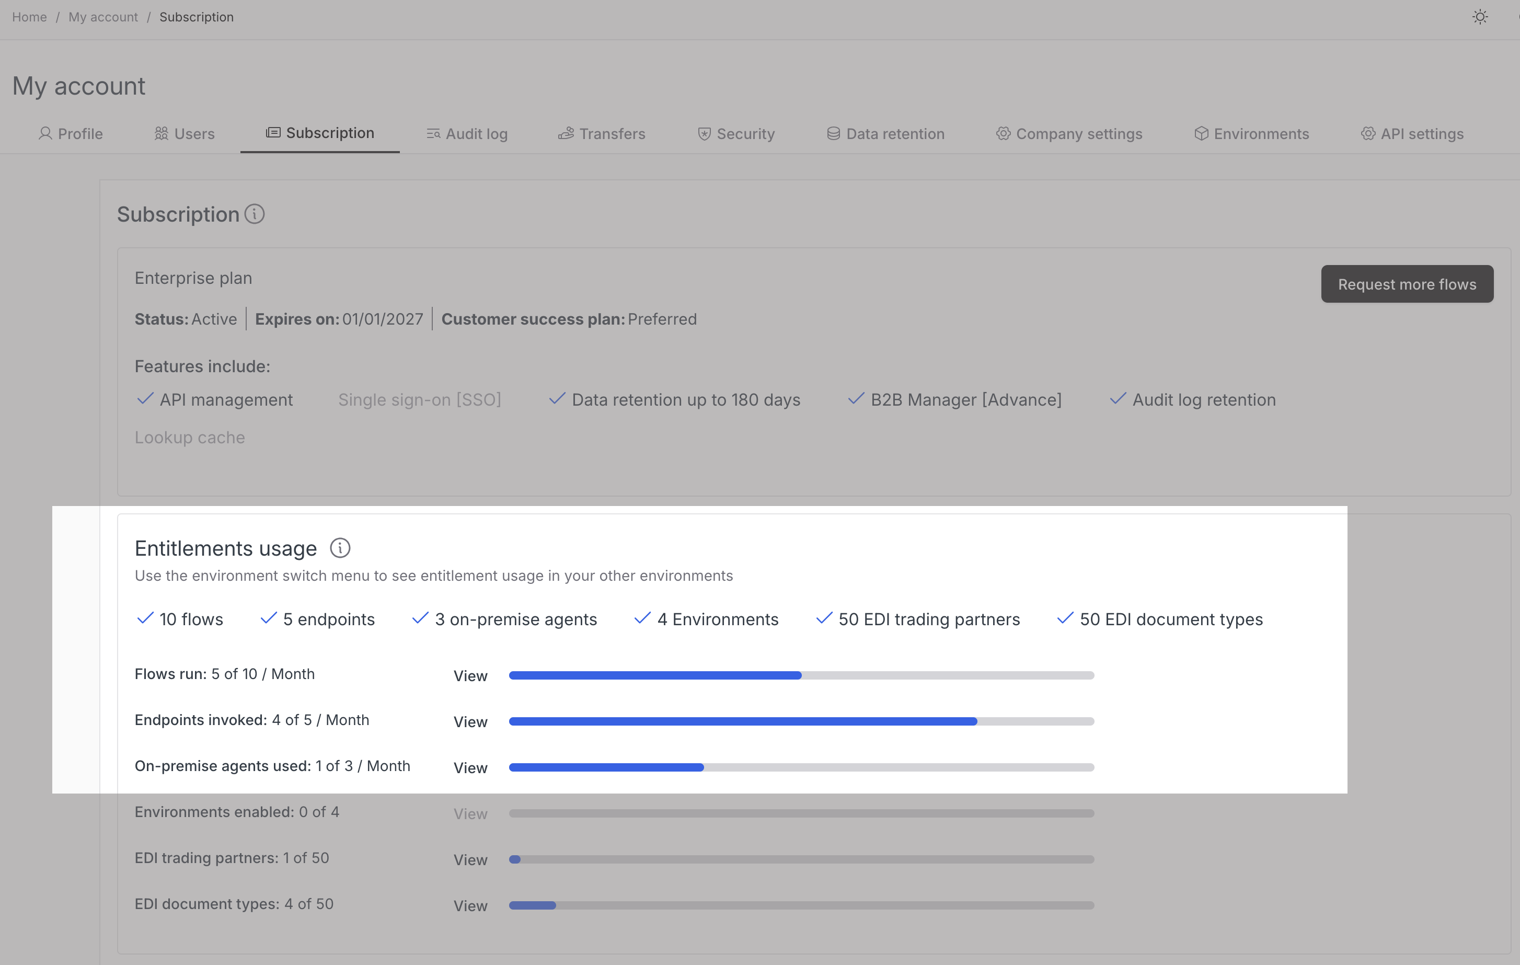Click the Expires on 01/01/2027 text
Image resolution: width=1520 pixels, height=965 pixels.
pos(339,319)
